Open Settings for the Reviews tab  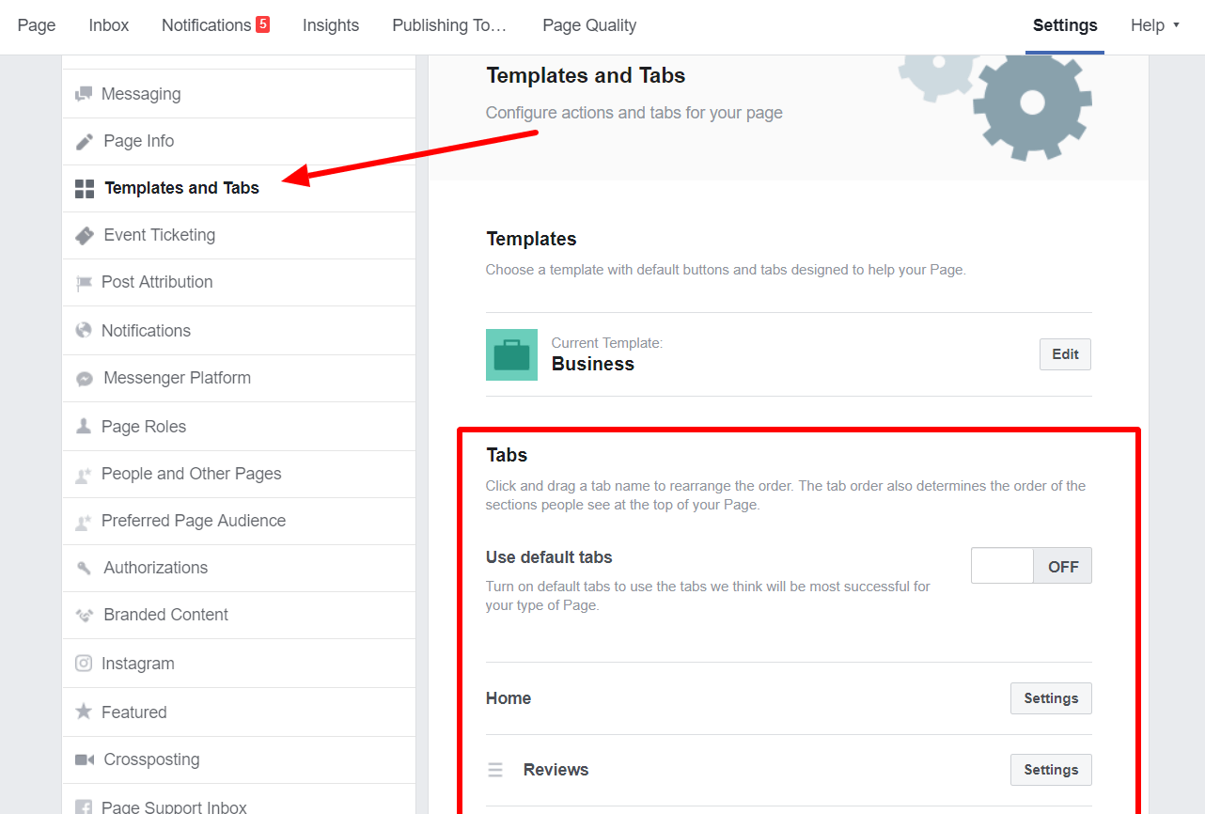pos(1051,770)
